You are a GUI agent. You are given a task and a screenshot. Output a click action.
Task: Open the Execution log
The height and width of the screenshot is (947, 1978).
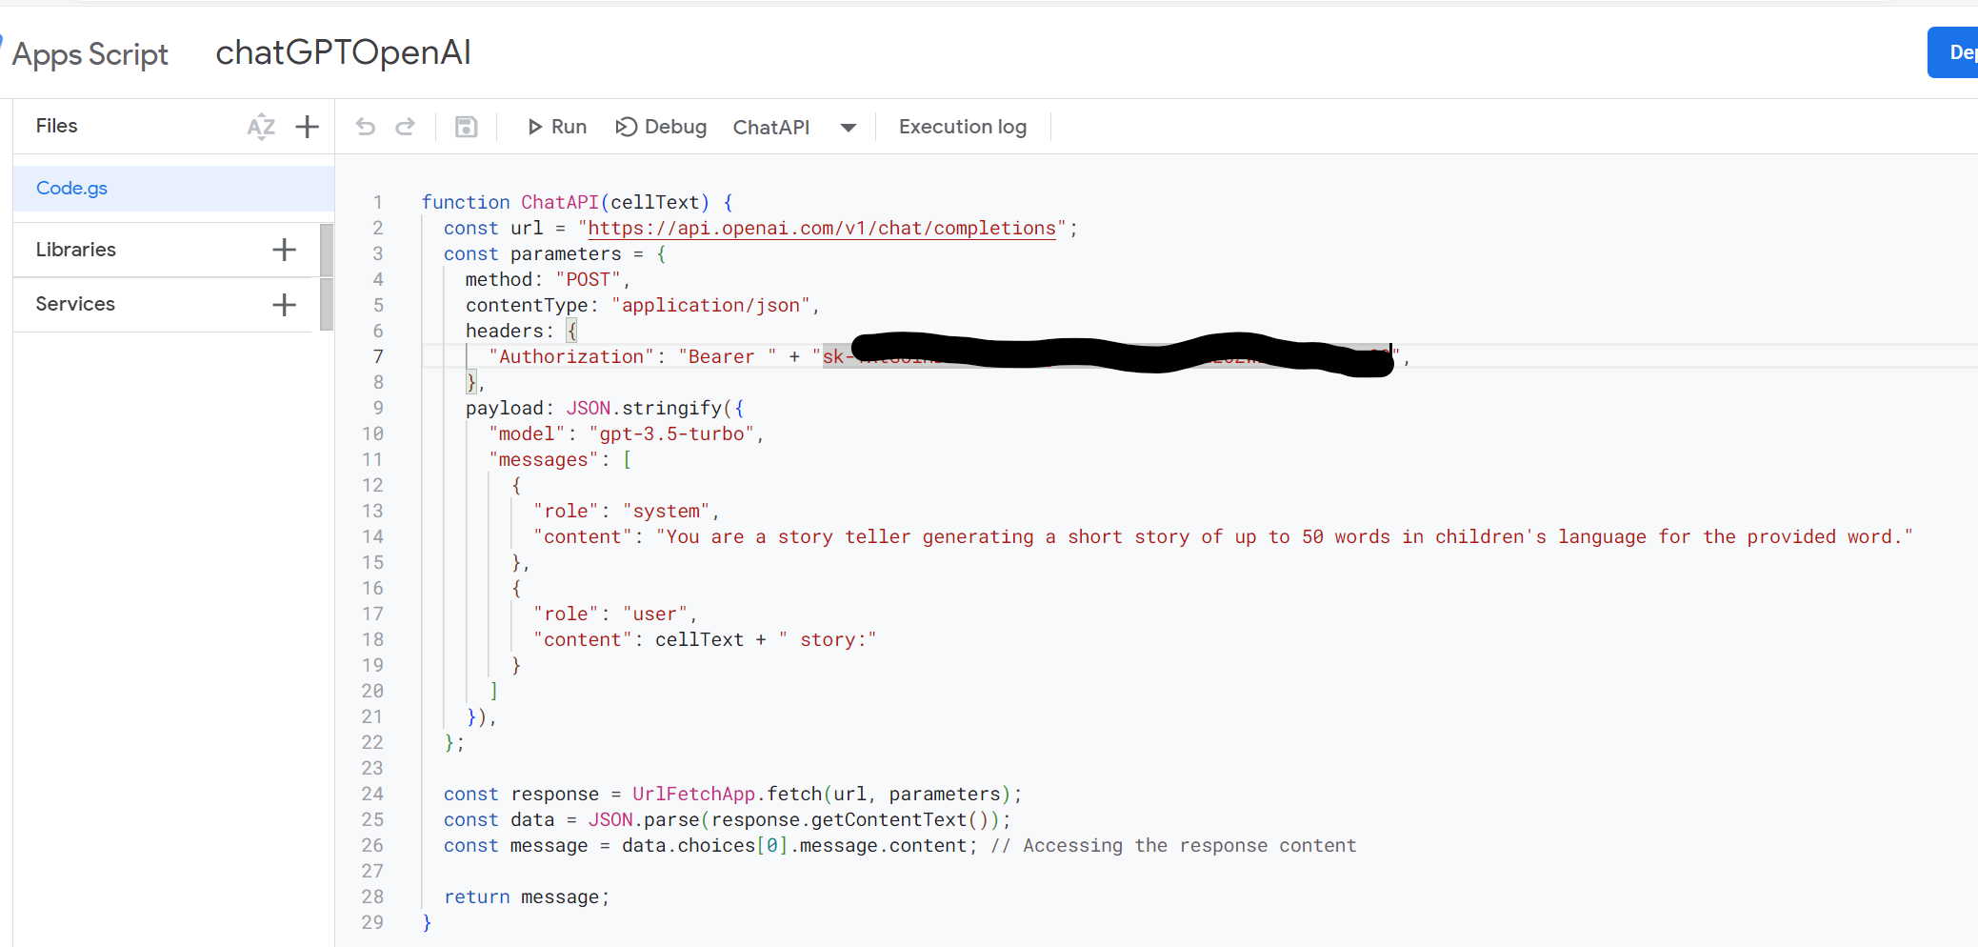point(963,127)
